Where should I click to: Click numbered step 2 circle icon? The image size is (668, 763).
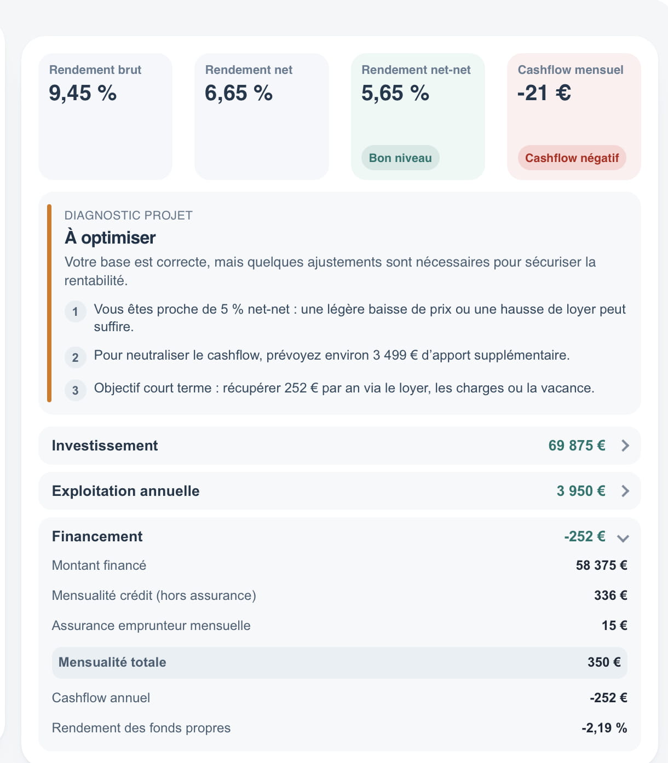click(x=76, y=357)
